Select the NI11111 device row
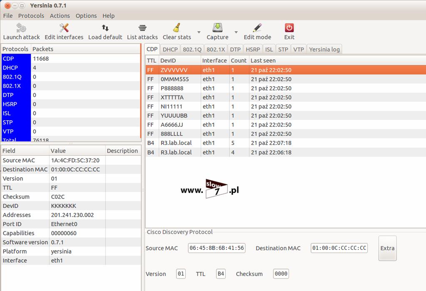 (x=286, y=107)
